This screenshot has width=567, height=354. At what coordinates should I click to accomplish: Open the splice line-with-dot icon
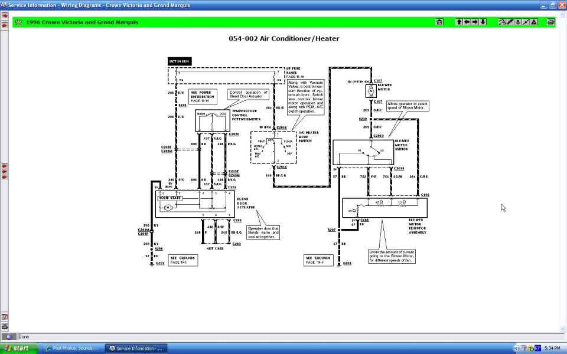pyautogui.click(x=526, y=22)
